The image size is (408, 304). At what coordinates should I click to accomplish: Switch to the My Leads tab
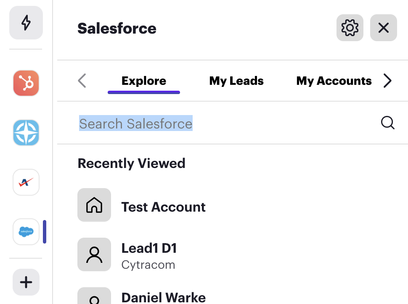[x=236, y=81]
